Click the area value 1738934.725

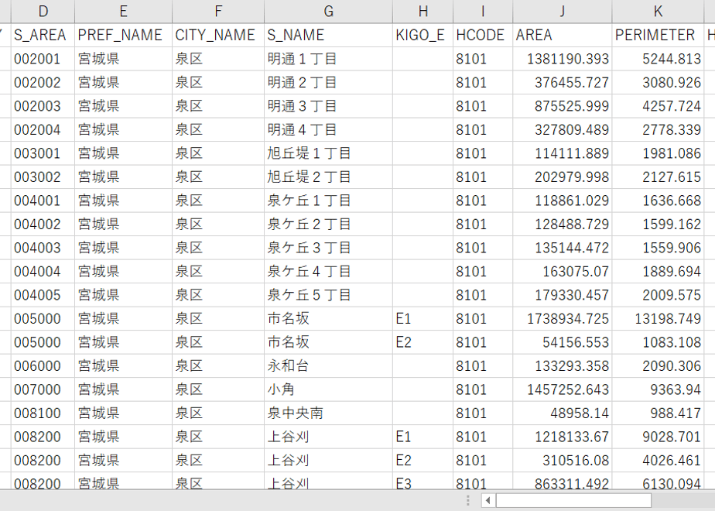[x=563, y=318]
